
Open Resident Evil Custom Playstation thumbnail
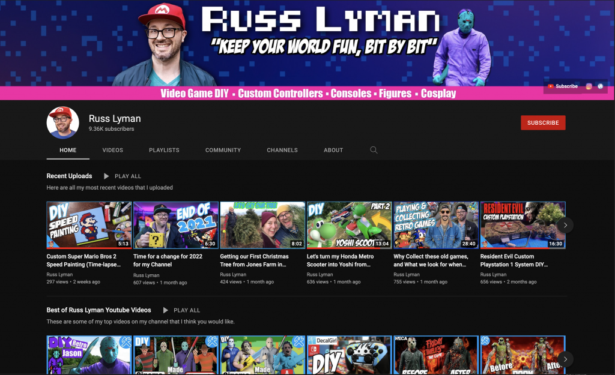(523, 225)
